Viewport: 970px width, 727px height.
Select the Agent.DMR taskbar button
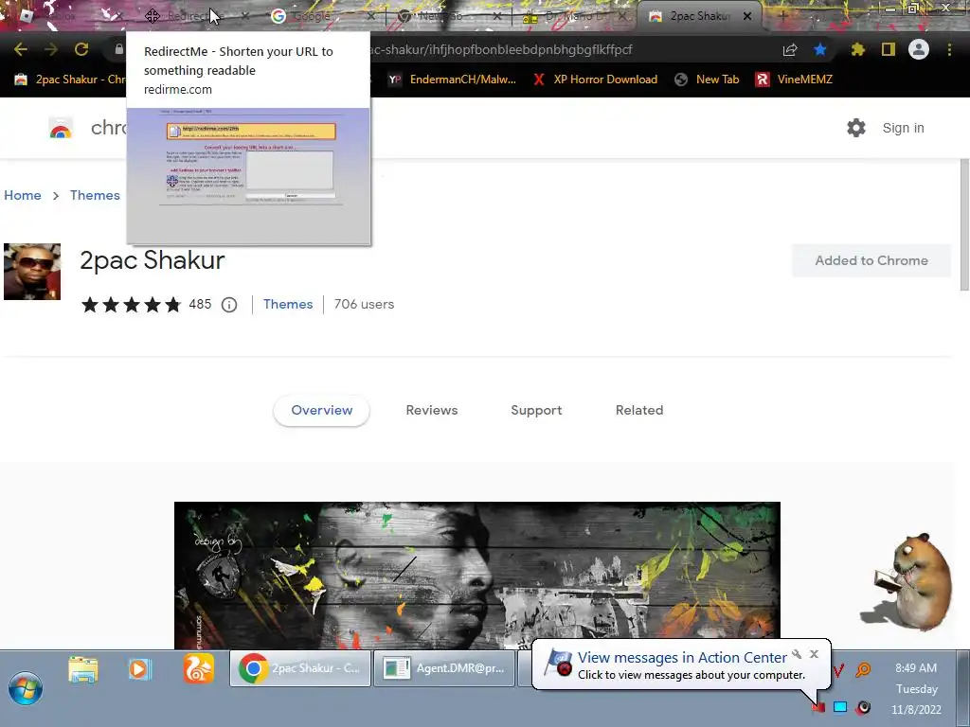444,668
